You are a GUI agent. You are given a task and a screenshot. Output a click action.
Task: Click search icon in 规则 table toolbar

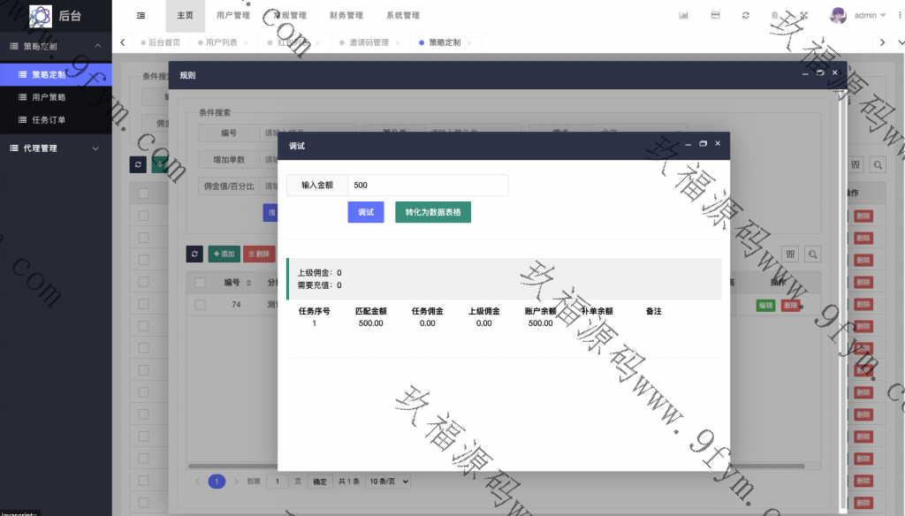tap(811, 254)
